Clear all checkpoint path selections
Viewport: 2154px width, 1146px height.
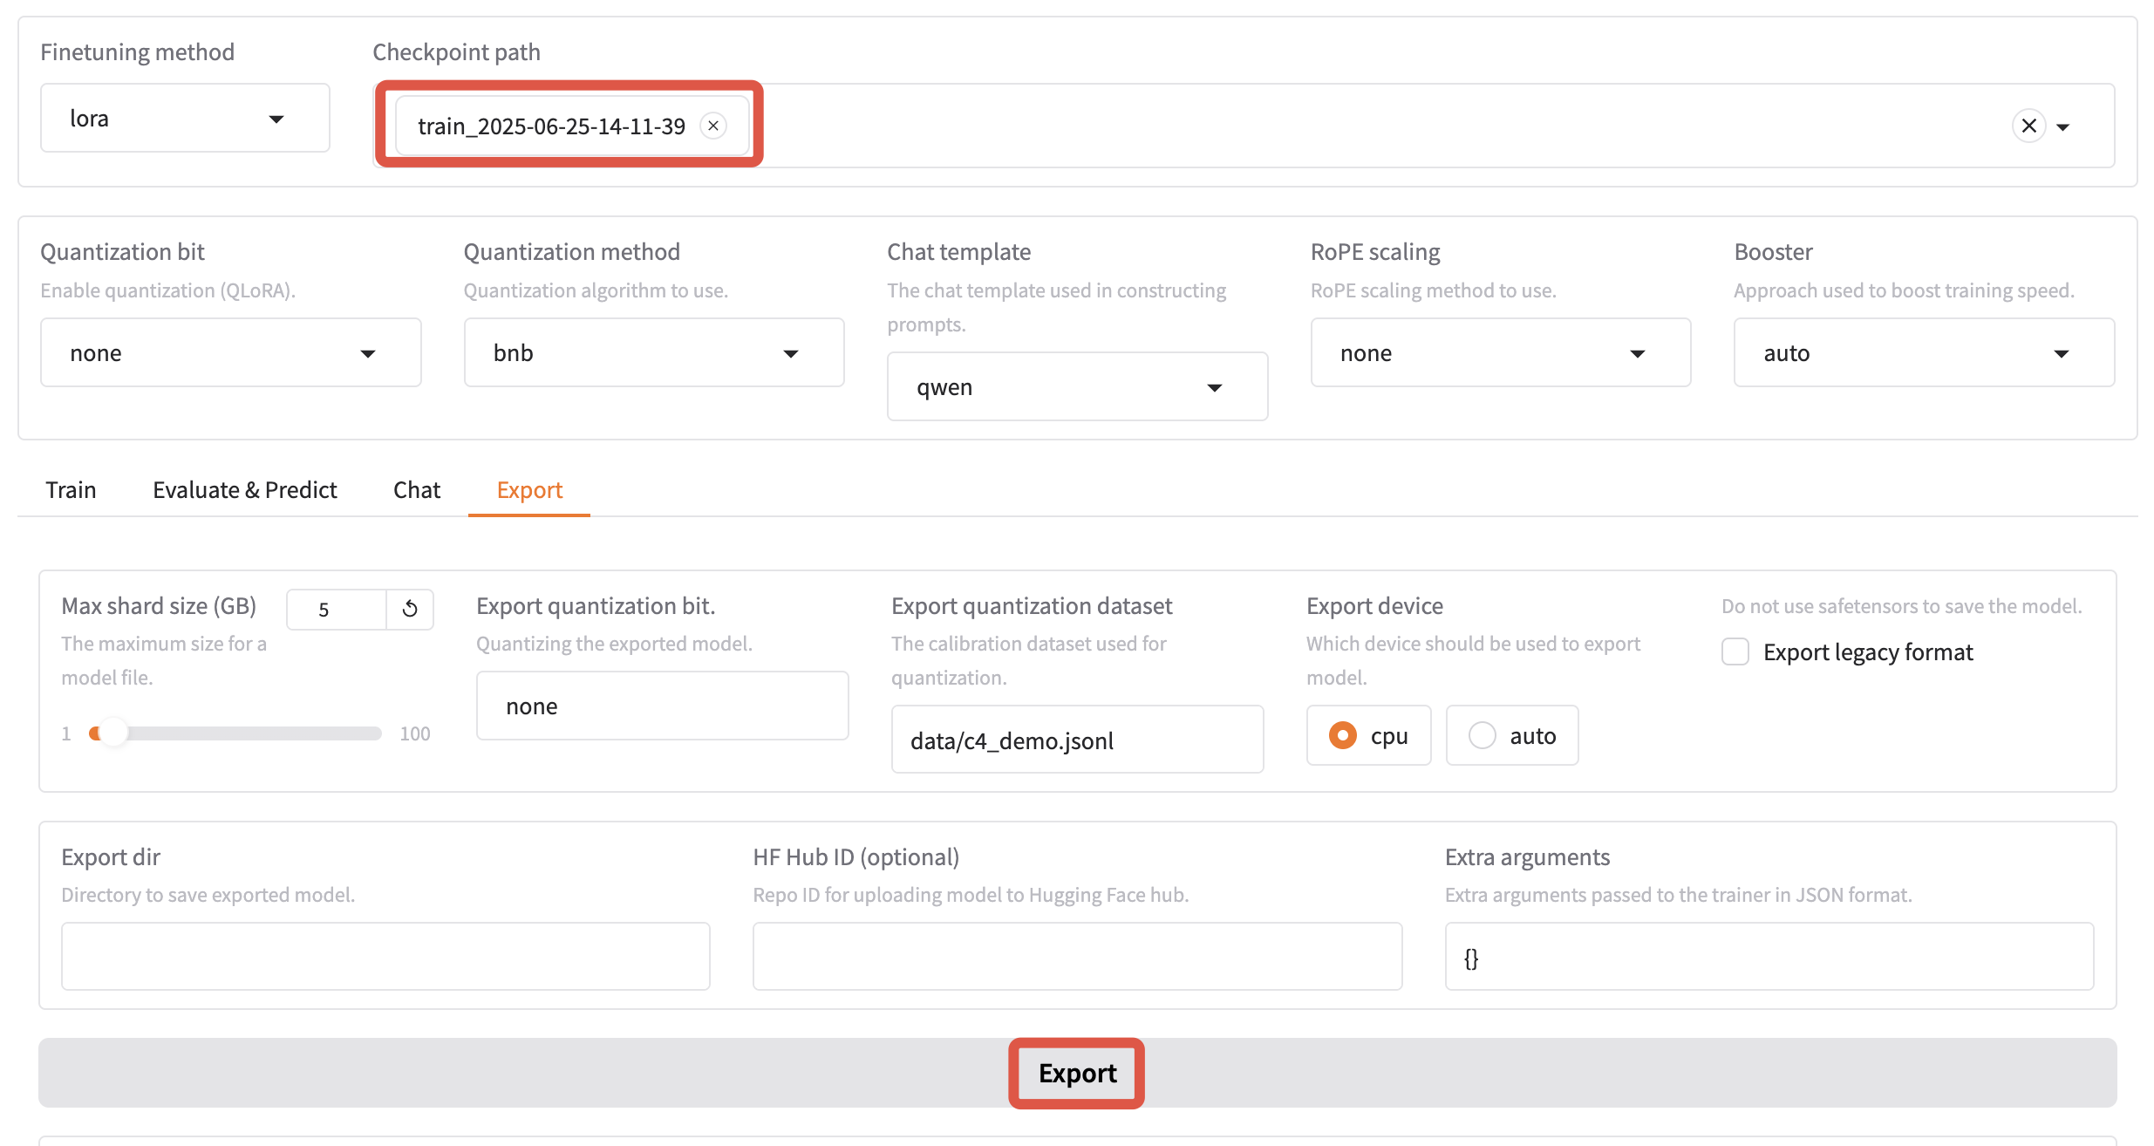[x=2028, y=126]
